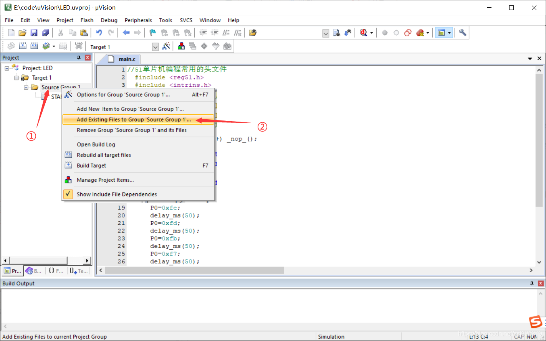The width and height of the screenshot is (546, 341).
Task: Click the Undo arrow icon
Action: pyautogui.click(x=99, y=33)
